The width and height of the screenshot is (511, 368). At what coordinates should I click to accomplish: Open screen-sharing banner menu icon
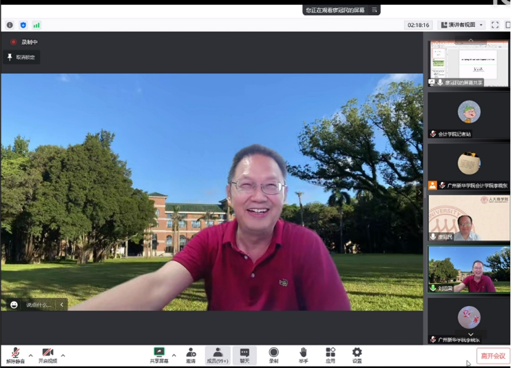(x=374, y=10)
